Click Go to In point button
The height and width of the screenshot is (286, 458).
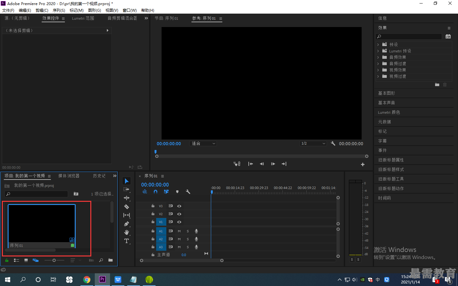251,164
